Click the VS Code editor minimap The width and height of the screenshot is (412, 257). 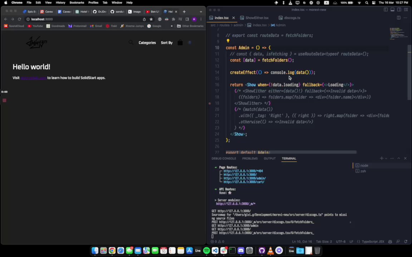pyautogui.click(x=398, y=34)
